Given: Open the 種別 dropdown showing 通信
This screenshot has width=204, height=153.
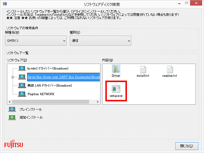Looking at the screenshot, I should click(101, 41).
